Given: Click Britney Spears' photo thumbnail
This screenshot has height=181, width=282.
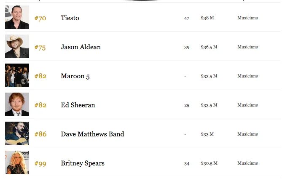Looking at the screenshot, I should tap(17, 162).
